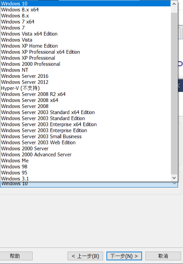
Task: Choose the Windows 7 entry
Action: coord(85,28)
